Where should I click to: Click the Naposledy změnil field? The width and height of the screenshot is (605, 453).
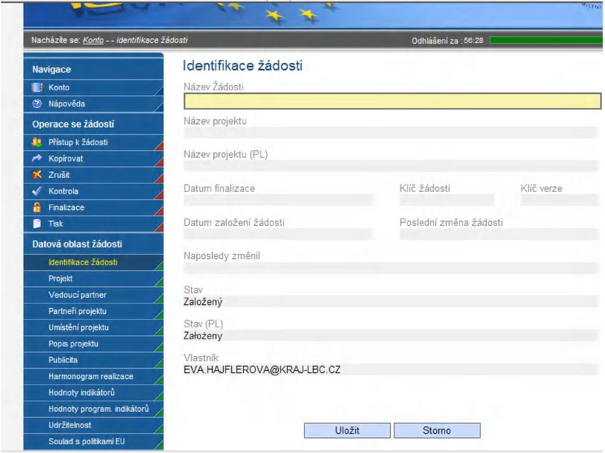click(391, 268)
